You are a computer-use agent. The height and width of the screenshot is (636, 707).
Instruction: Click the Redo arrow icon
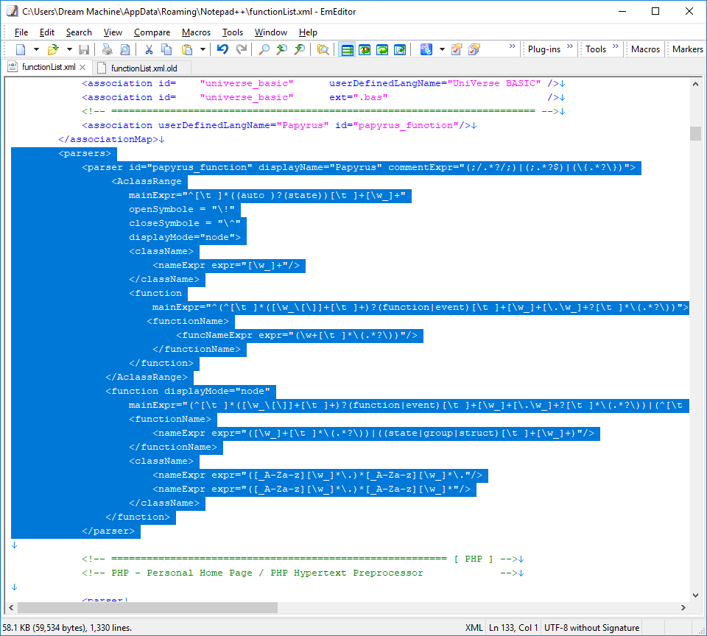pyautogui.click(x=242, y=49)
